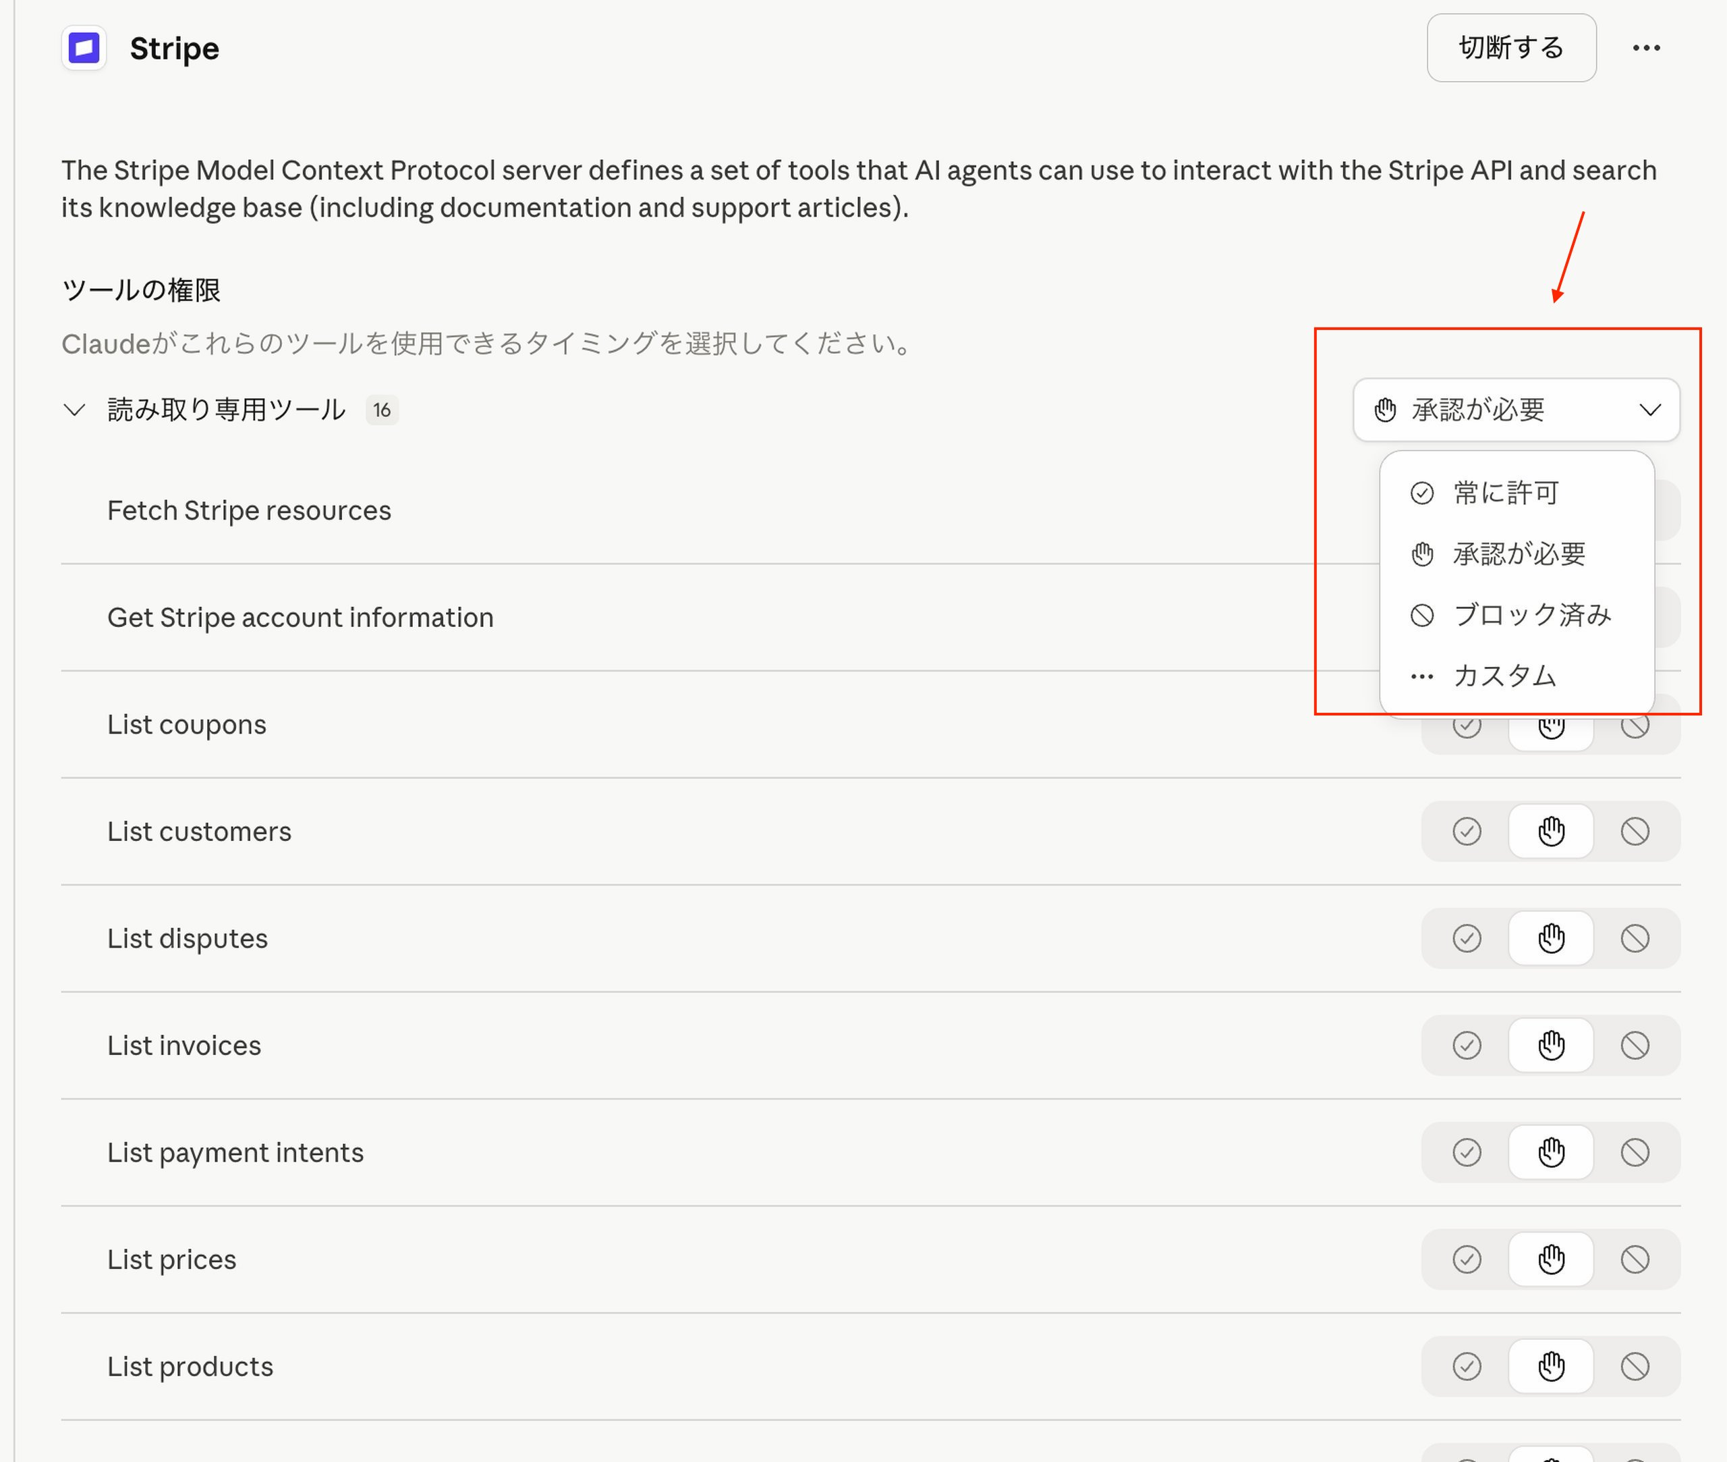1727x1462 pixels.
Task: Block the List invoices tool
Action: point(1634,1045)
